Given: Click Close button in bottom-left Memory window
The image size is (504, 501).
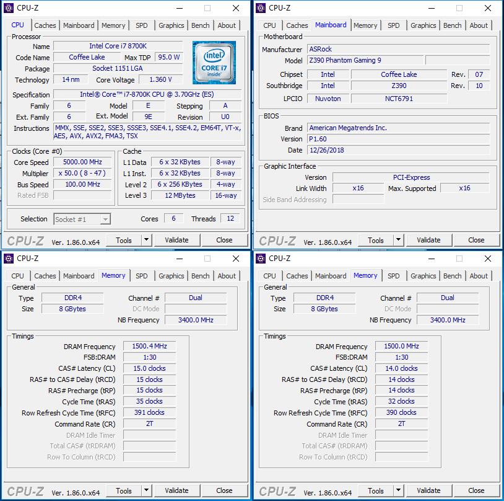Looking at the screenshot, I should pyautogui.click(x=224, y=490).
